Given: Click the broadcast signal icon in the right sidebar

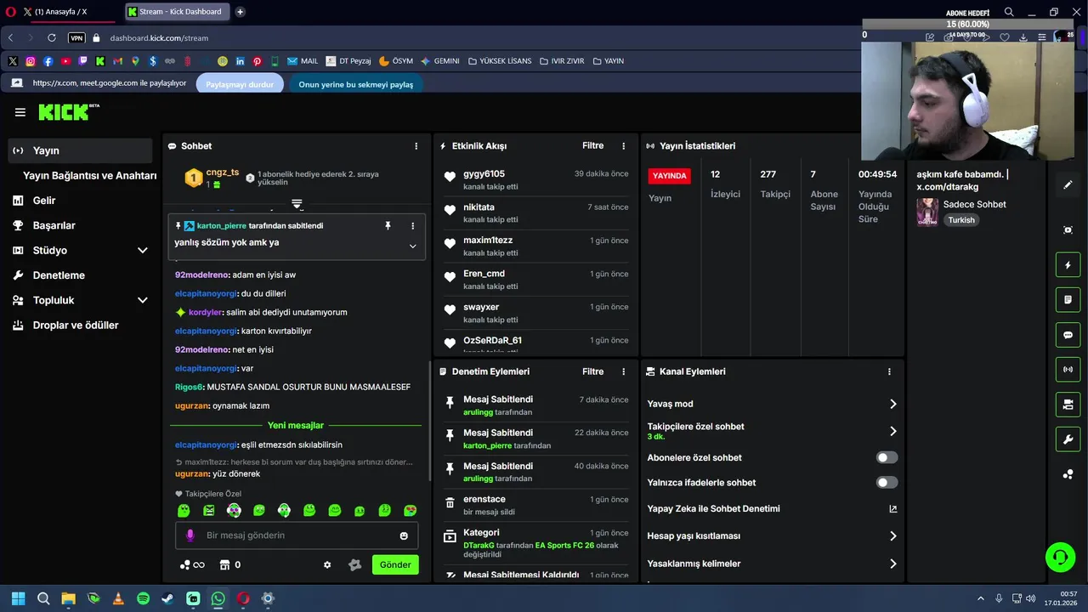Looking at the screenshot, I should click(x=1068, y=370).
